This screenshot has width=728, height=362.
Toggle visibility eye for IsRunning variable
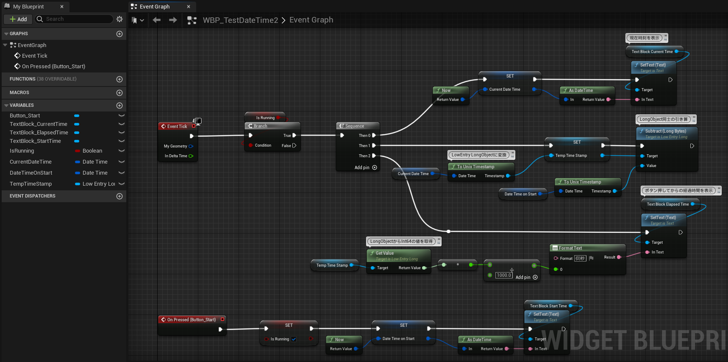[x=122, y=151]
